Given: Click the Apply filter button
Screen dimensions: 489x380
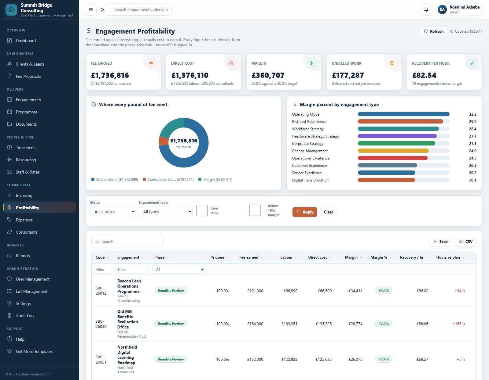Looking at the screenshot, I should pos(305,212).
